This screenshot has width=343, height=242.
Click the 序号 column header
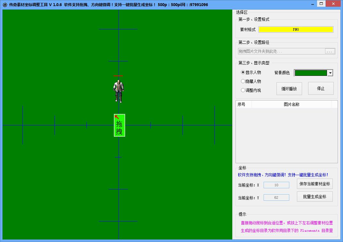tap(244, 104)
